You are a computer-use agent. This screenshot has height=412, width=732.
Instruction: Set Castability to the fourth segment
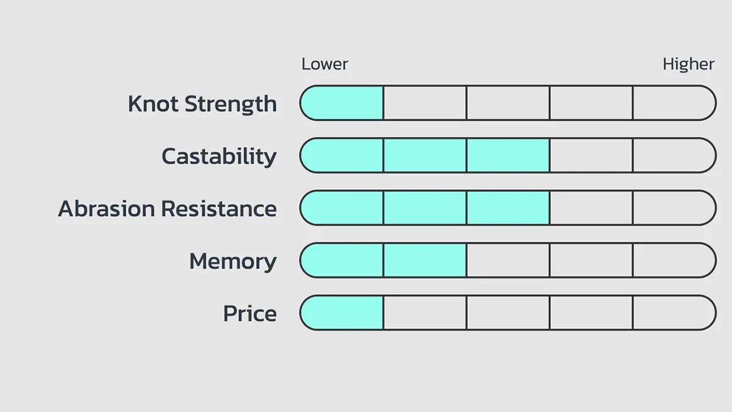(590, 156)
